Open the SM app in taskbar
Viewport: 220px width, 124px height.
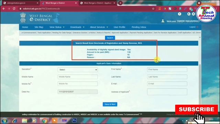point(64,121)
